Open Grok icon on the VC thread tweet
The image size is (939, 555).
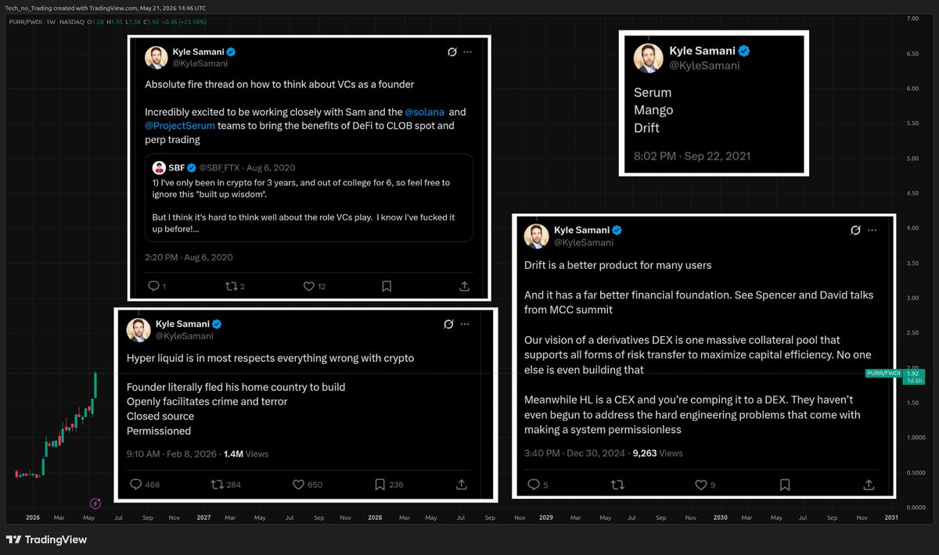[x=452, y=52]
